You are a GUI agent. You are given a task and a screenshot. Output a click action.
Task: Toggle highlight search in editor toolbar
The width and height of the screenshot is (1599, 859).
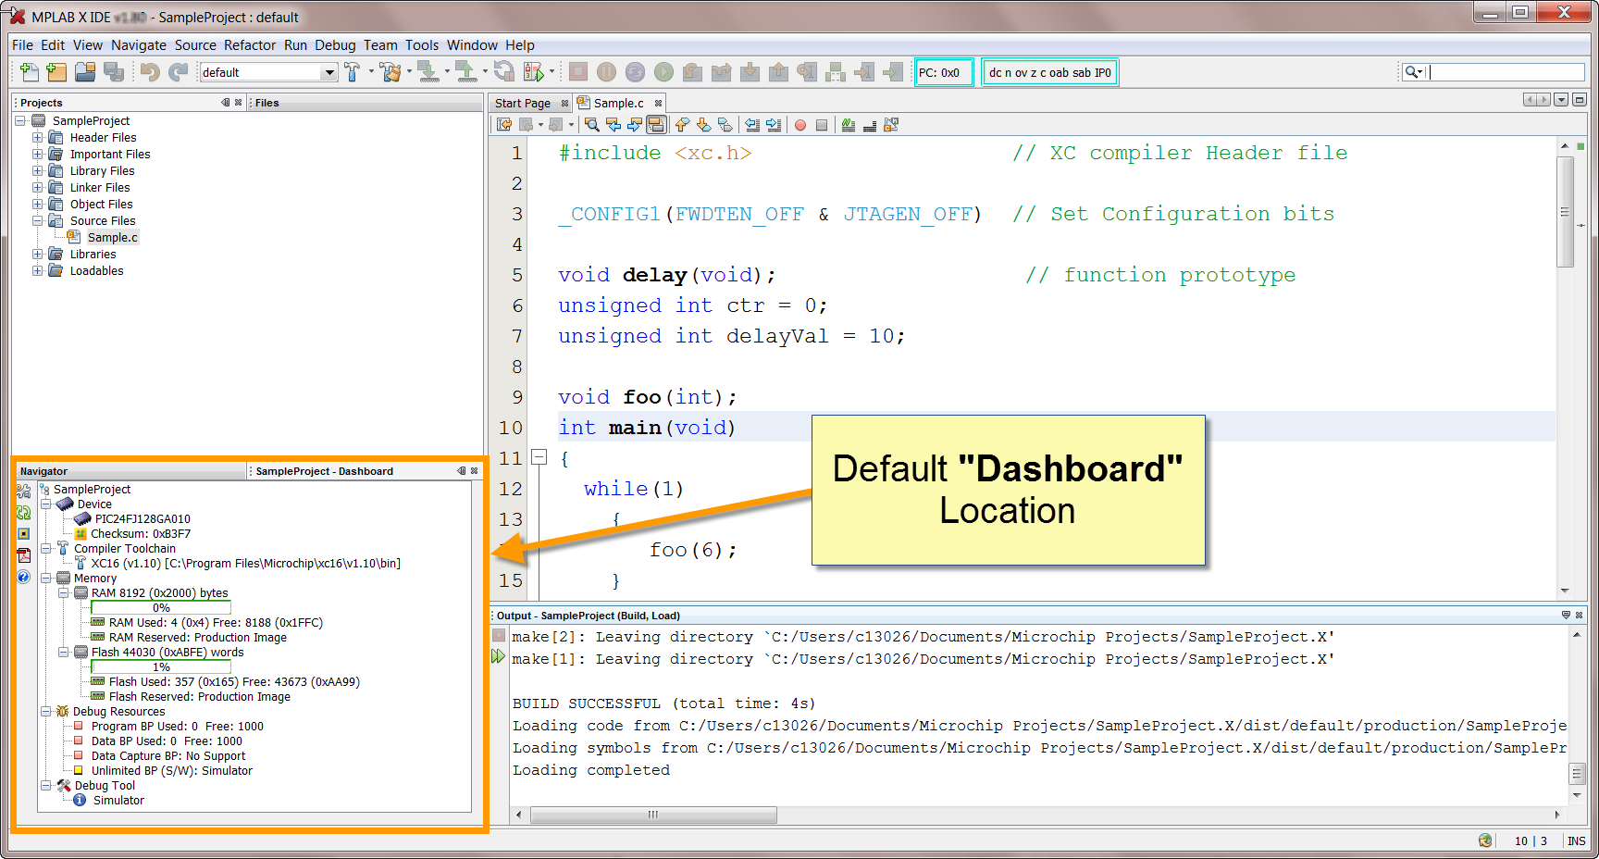[656, 125]
